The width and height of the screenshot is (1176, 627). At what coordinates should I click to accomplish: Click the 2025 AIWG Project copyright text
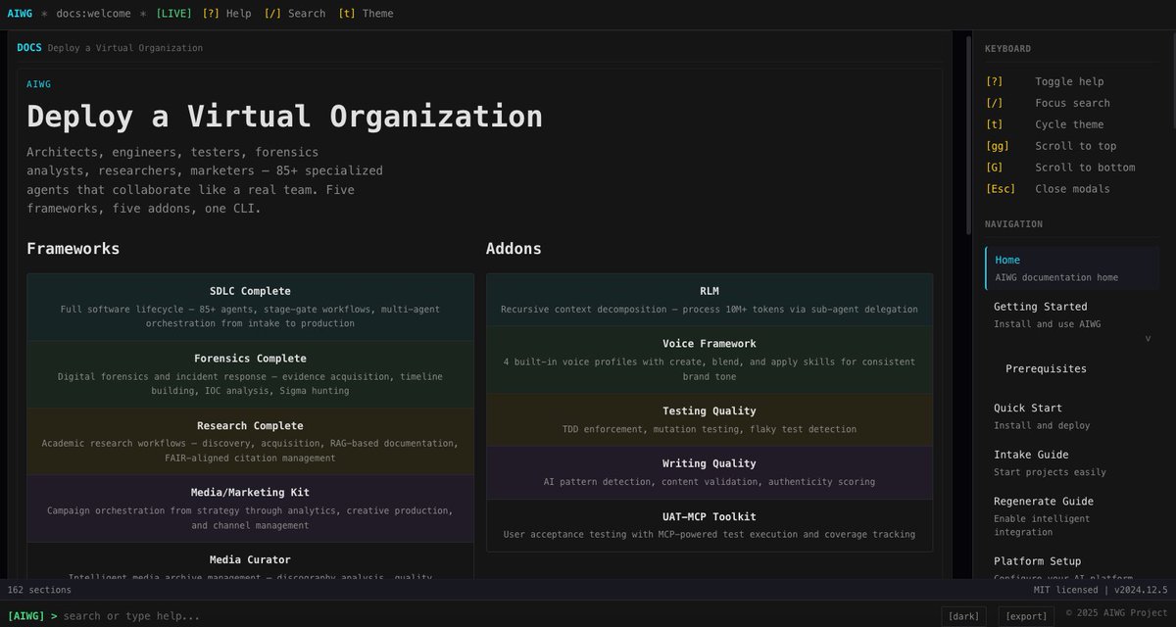pyautogui.click(x=1118, y=614)
